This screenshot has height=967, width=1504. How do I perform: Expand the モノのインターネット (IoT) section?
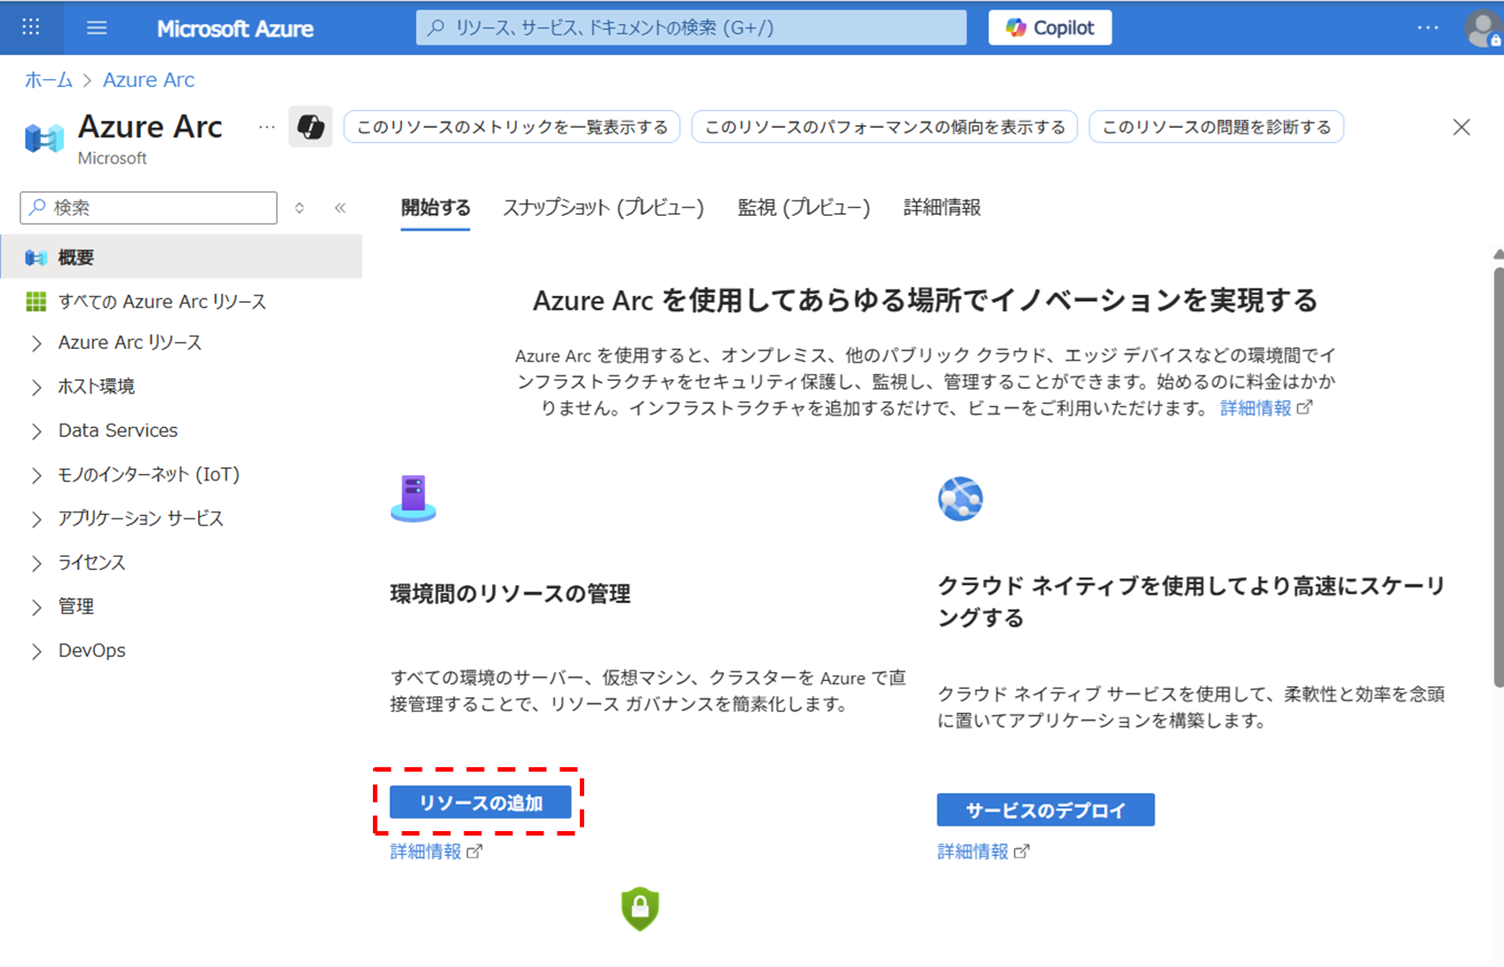point(148,474)
